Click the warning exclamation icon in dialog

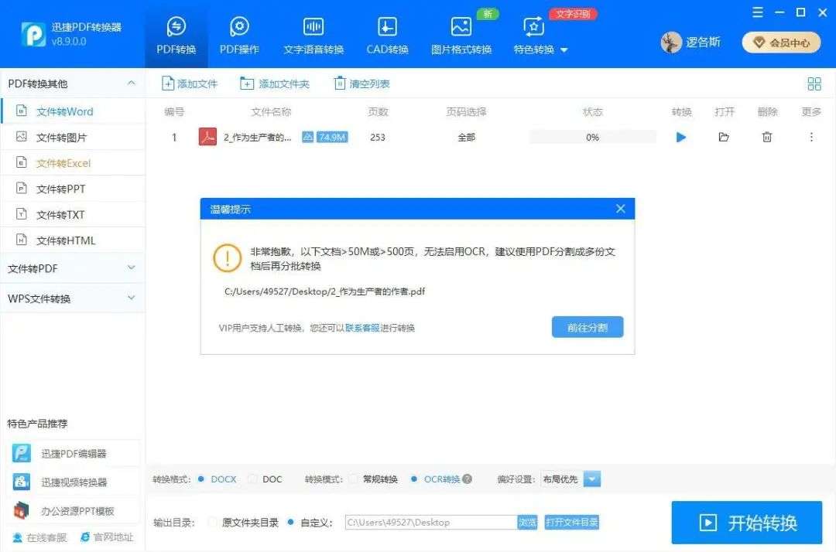[x=227, y=258]
